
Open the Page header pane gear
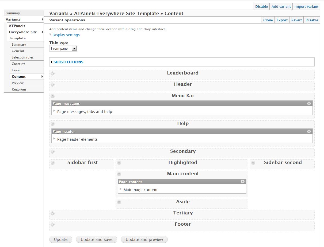coord(309,131)
